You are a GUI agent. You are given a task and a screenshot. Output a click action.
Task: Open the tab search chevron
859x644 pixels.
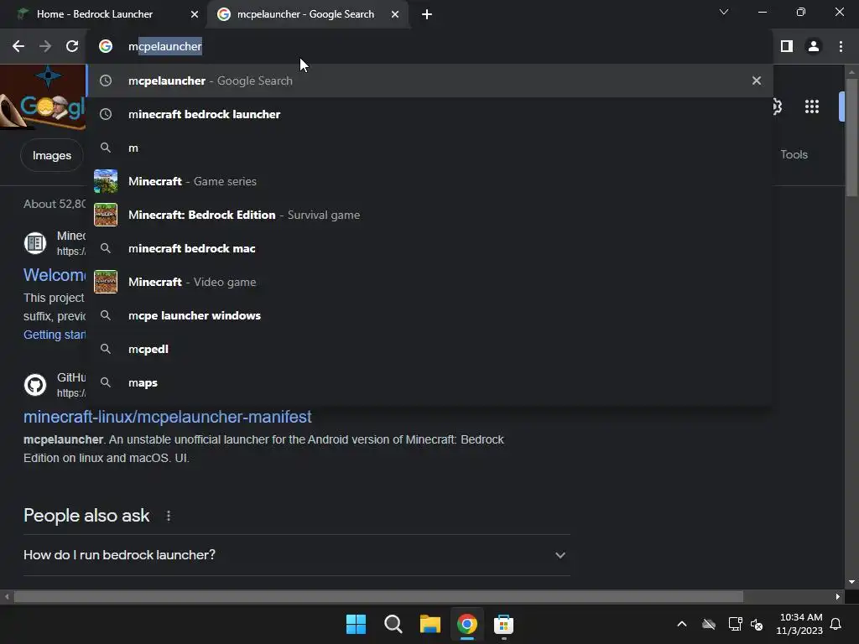pyautogui.click(x=724, y=12)
